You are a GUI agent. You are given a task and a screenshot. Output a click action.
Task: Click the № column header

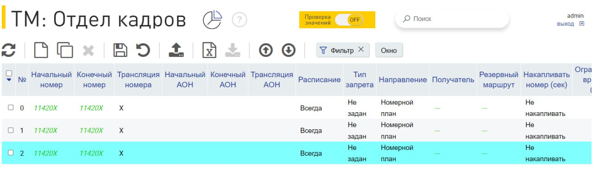[x=22, y=79]
